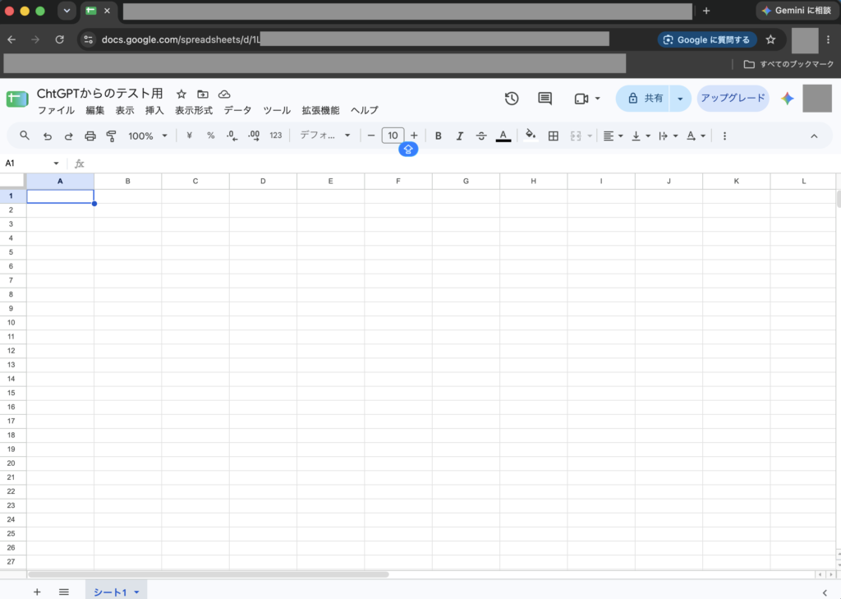Open the comments icon
The width and height of the screenshot is (841, 599).
pos(545,99)
